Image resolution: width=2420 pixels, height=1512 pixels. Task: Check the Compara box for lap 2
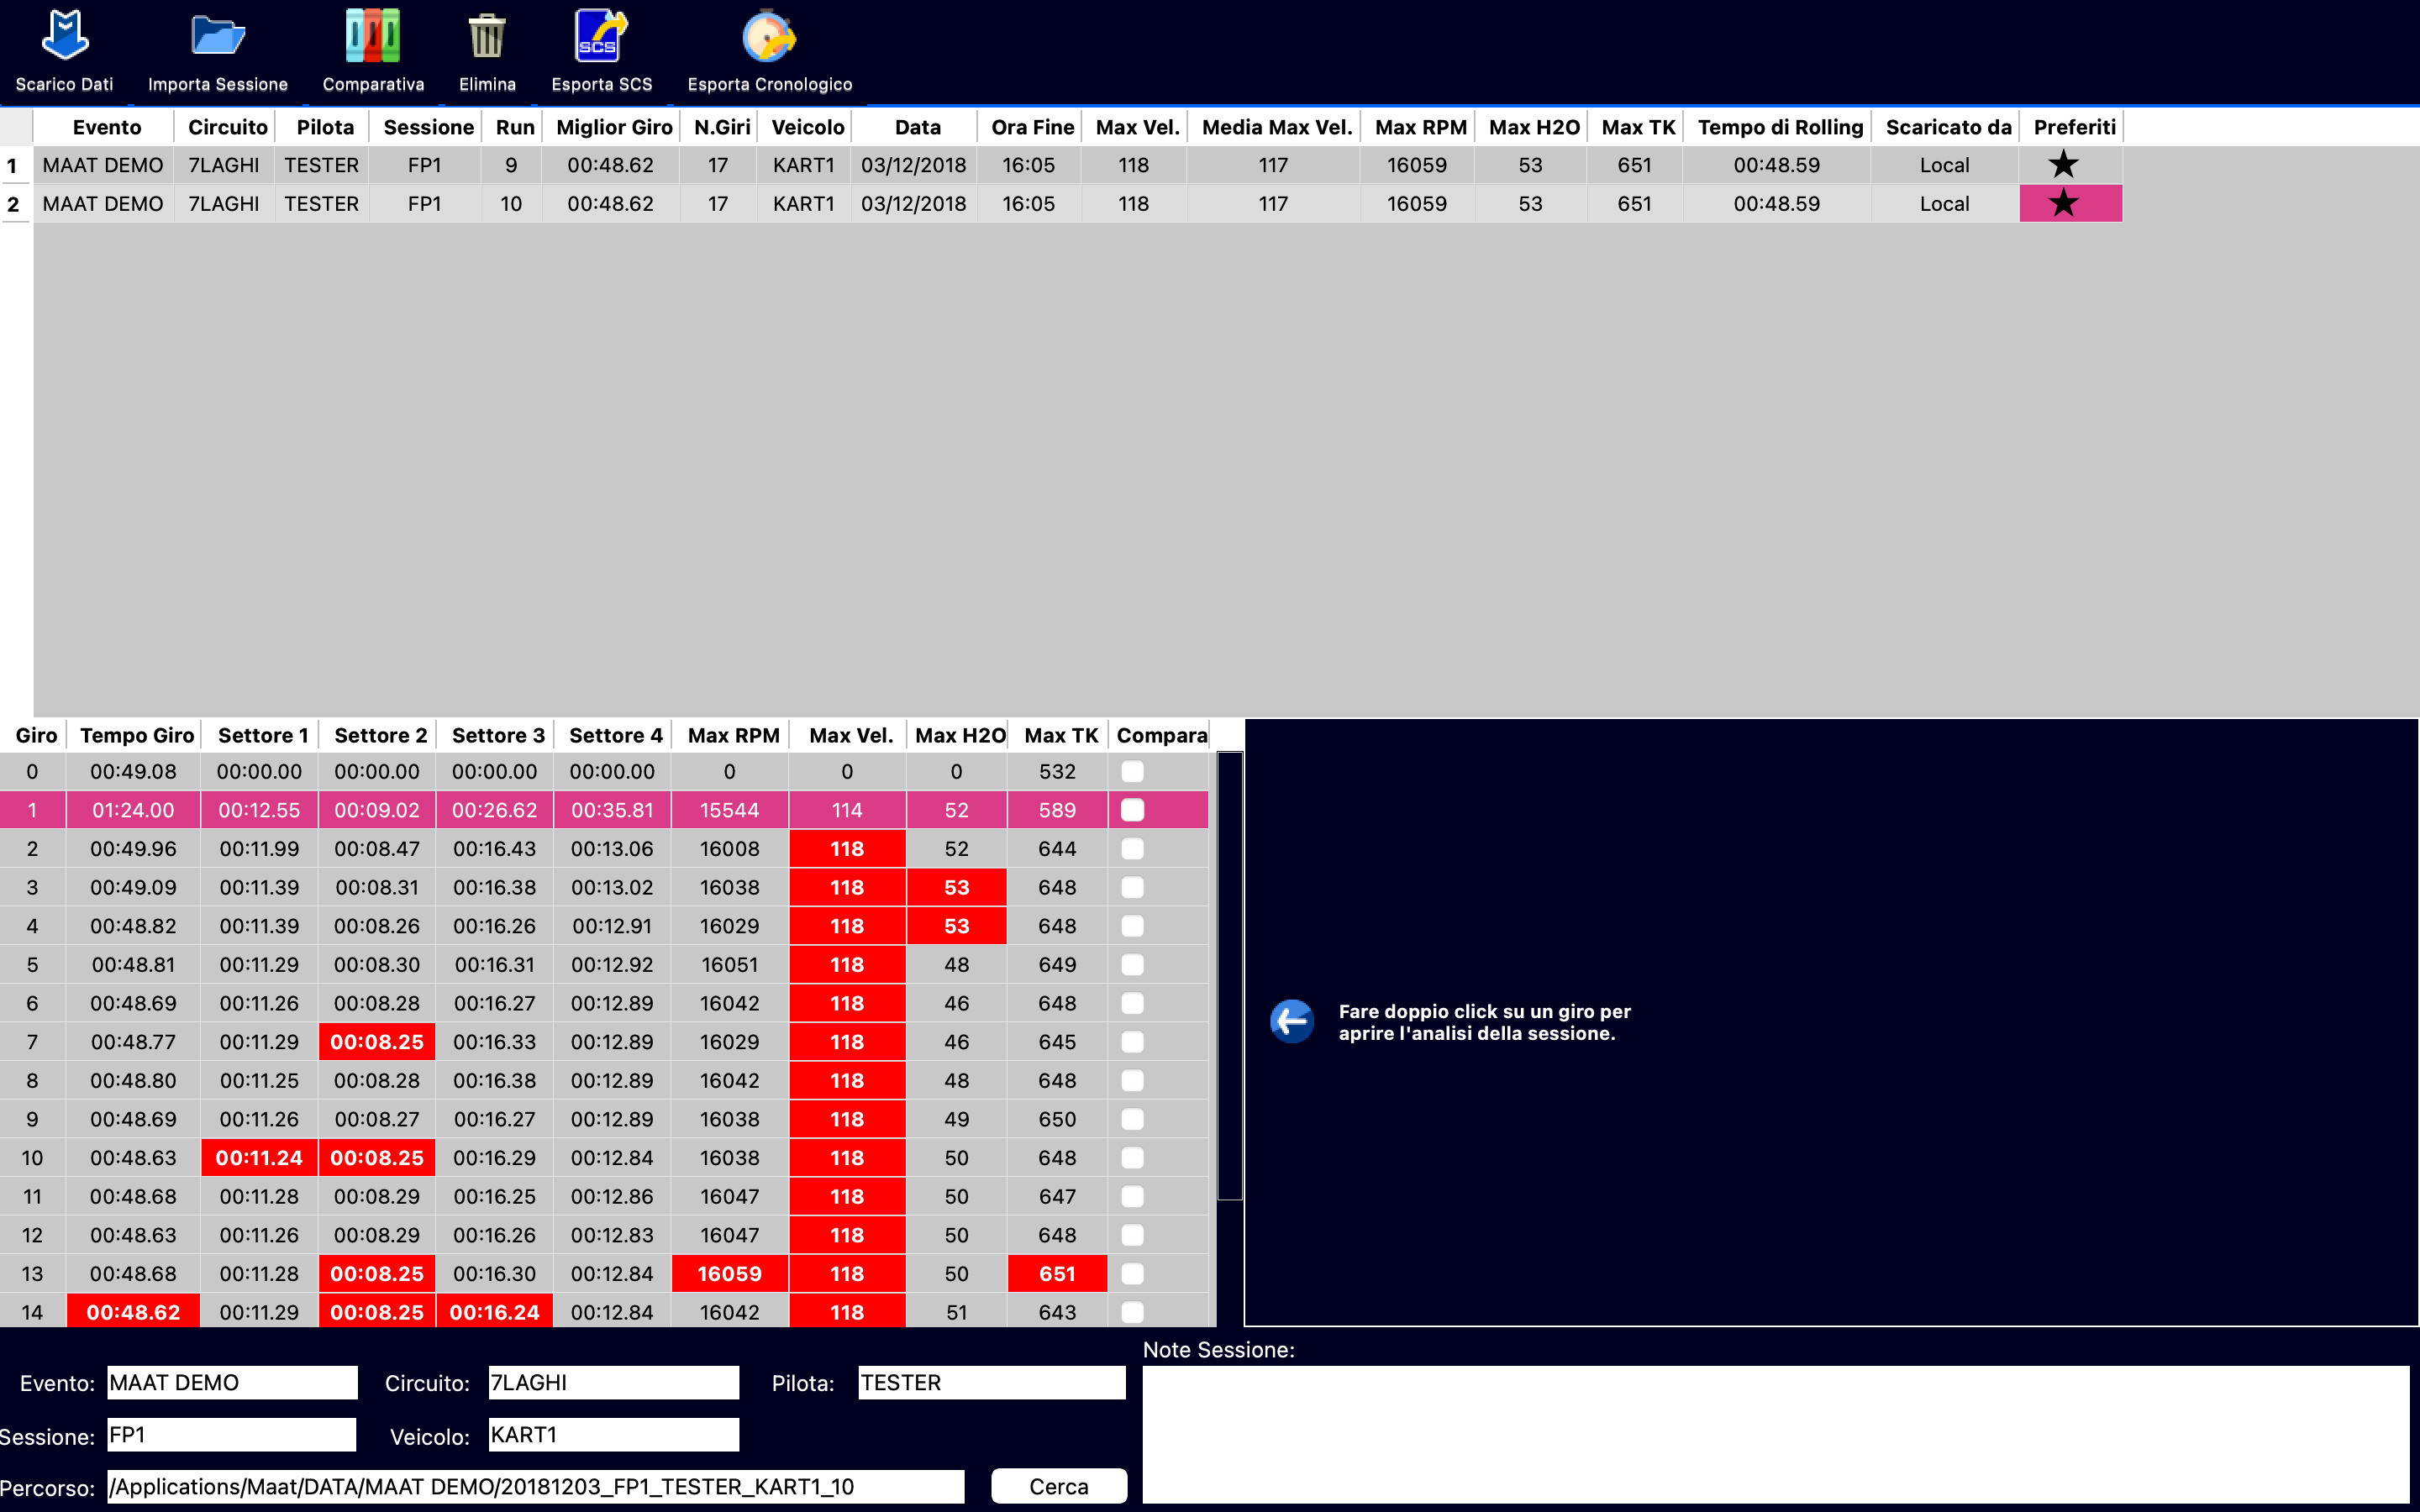click(x=1132, y=849)
